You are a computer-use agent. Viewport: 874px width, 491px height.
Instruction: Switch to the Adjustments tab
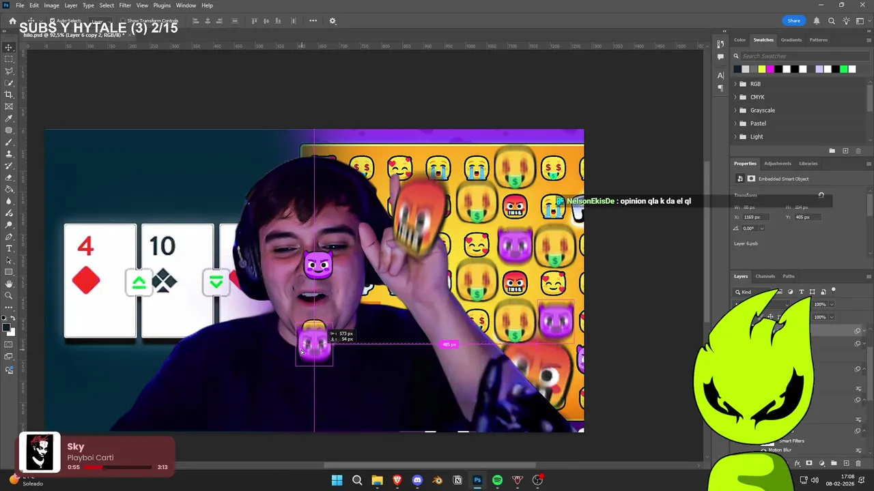777,164
